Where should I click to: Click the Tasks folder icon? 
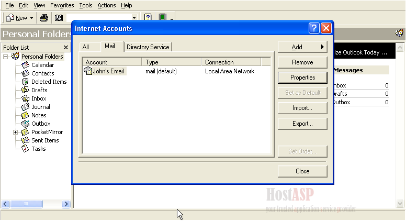(25, 148)
